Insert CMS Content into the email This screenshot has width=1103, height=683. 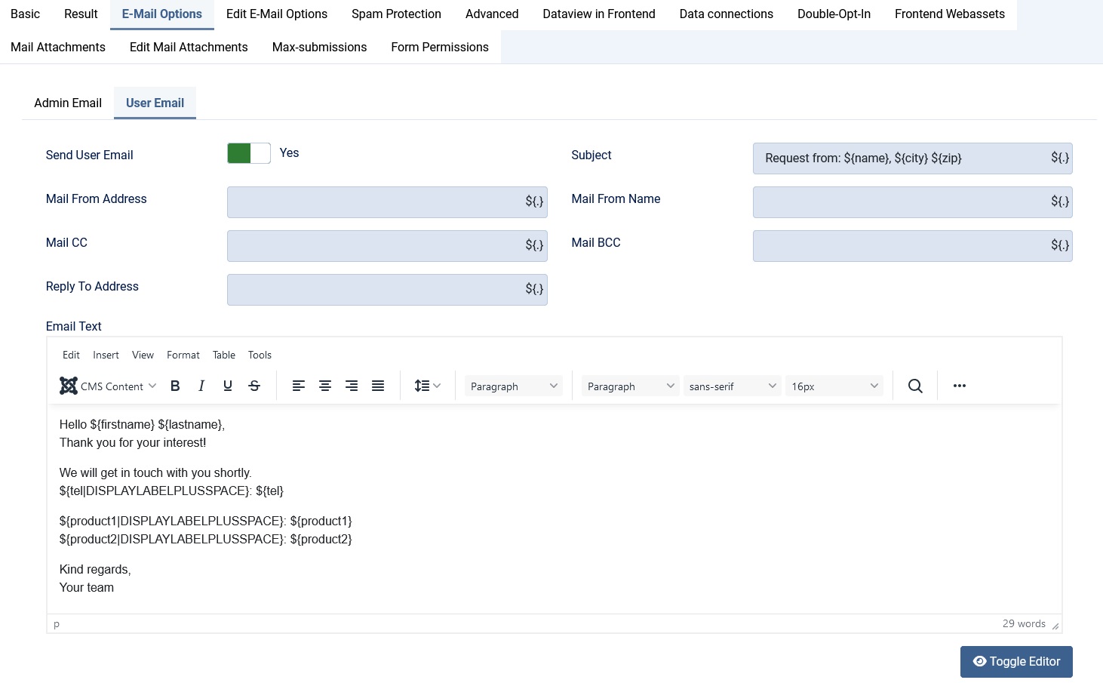pyautogui.click(x=108, y=386)
